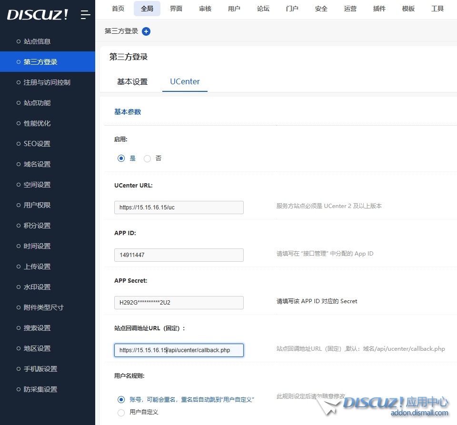
Task: Click the blue plus icon beside 第三方登录
Action: click(146, 31)
